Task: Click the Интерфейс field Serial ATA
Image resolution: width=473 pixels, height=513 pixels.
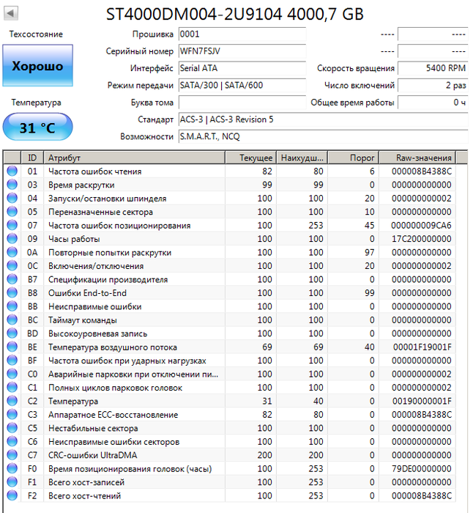Action: pyautogui.click(x=242, y=68)
